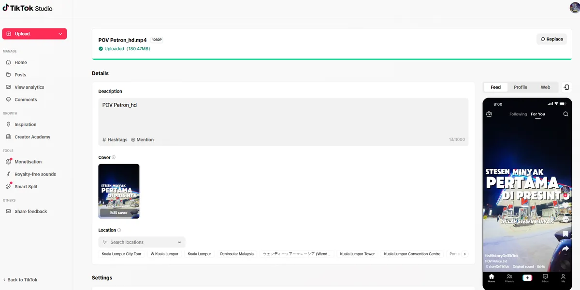This screenshot has height=290, width=580.
Task: Select W Kuala Lumpur location chip
Action: point(164,254)
